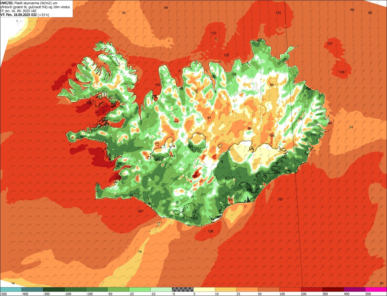Pick the magenta legend swatch above 500
The height and width of the screenshot is (296, 387).
point(376,289)
